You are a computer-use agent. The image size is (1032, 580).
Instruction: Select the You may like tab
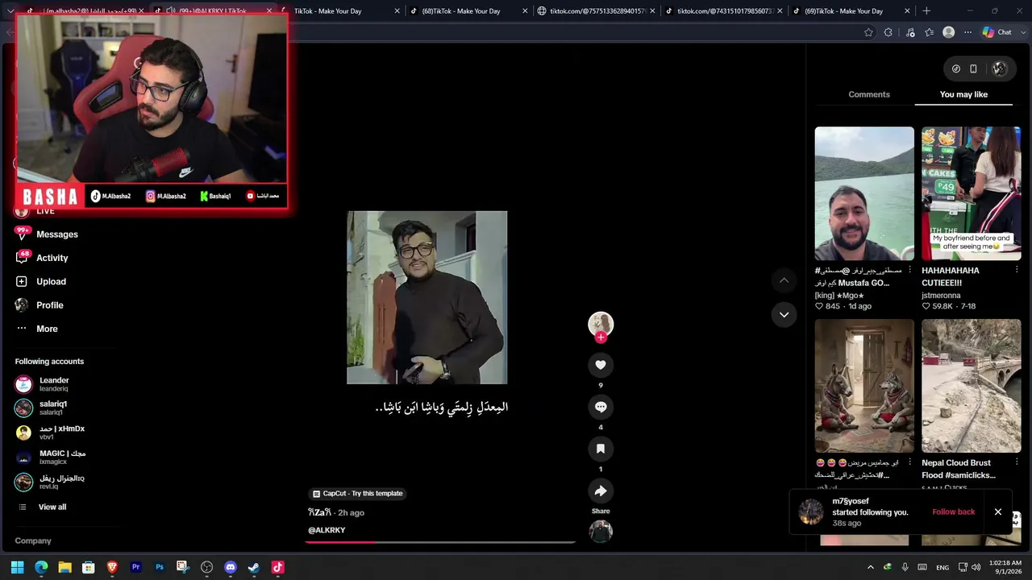click(x=963, y=94)
